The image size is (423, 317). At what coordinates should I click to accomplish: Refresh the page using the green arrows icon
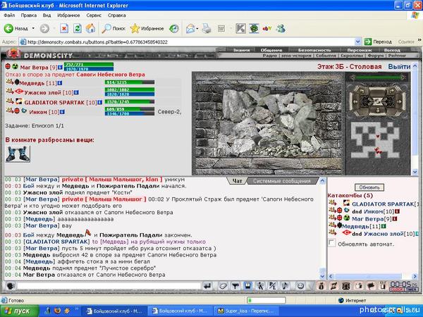pos(78,28)
